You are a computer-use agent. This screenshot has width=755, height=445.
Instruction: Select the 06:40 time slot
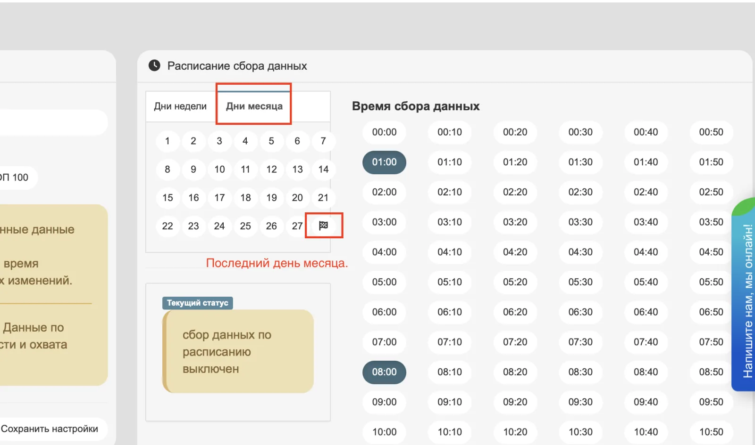[646, 312]
